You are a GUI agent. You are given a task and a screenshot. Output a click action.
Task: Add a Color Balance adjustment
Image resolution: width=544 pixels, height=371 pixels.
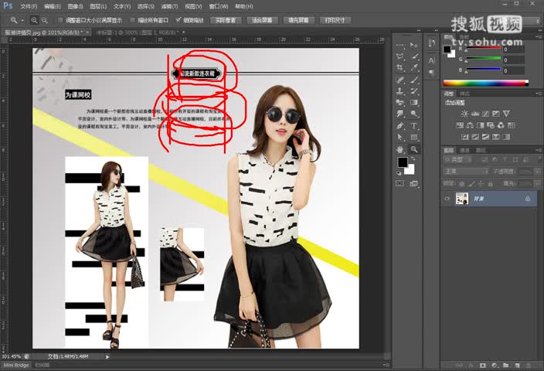(470, 125)
